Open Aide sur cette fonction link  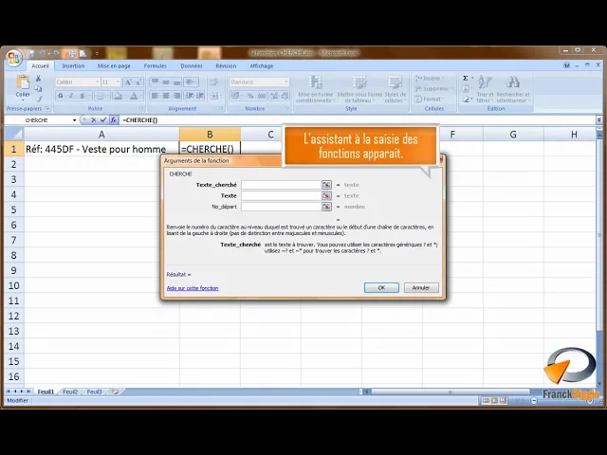click(x=193, y=288)
